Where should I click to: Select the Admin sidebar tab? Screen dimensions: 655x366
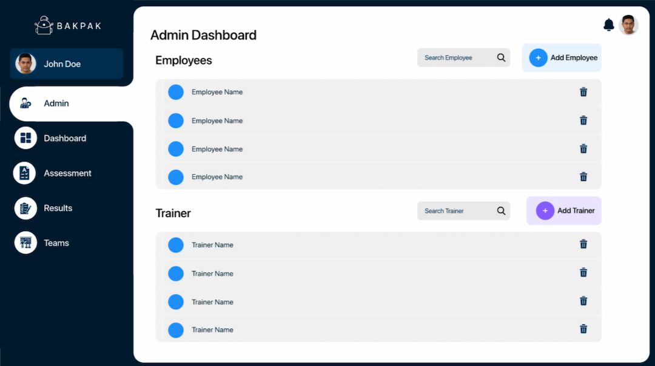[x=56, y=103]
